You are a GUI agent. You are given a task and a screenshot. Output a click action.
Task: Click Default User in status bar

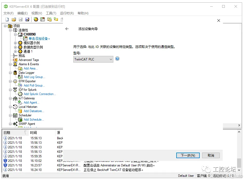point(186,176)
